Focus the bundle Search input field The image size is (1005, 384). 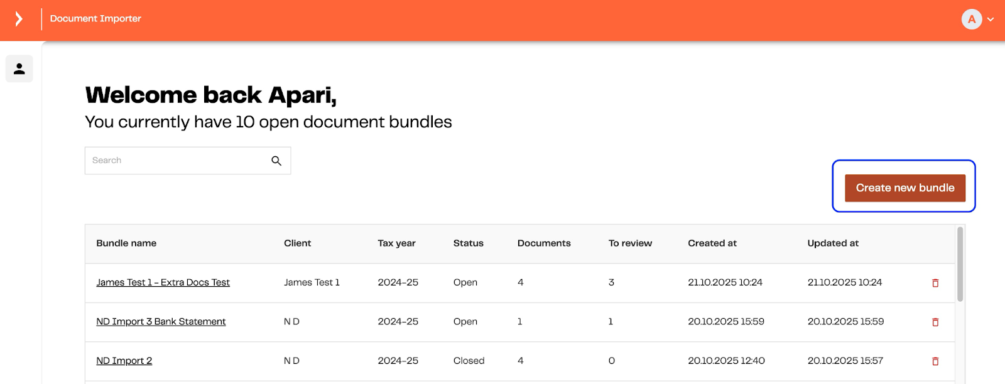tap(177, 161)
